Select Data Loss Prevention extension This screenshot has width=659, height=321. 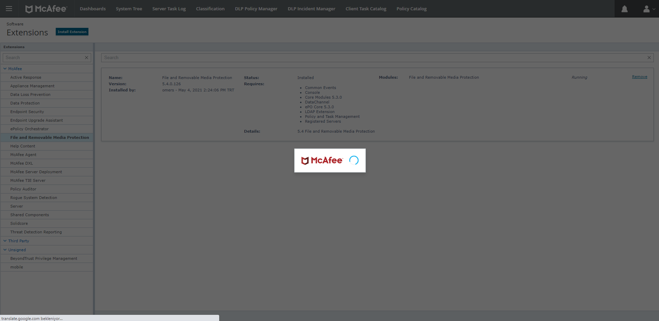47,95
